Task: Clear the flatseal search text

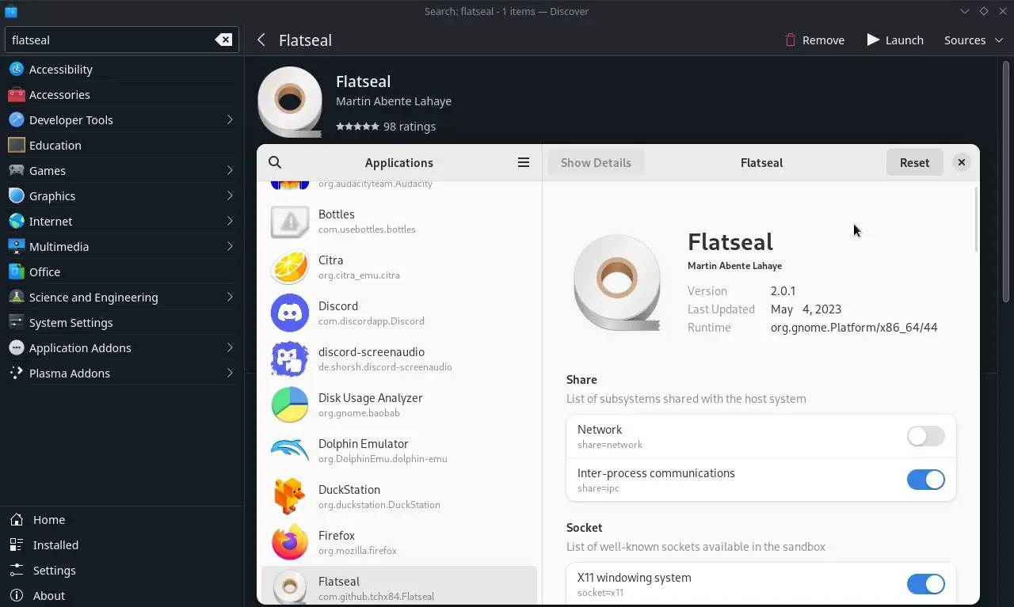Action: tap(224, 40)
